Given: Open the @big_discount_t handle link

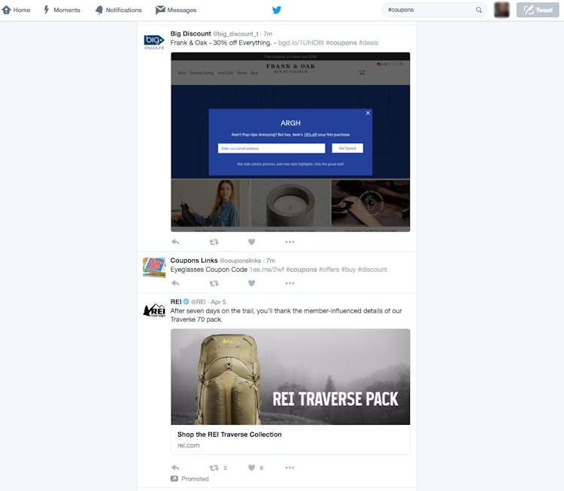Looking at the screenshot, I should (x=235, y=34).
